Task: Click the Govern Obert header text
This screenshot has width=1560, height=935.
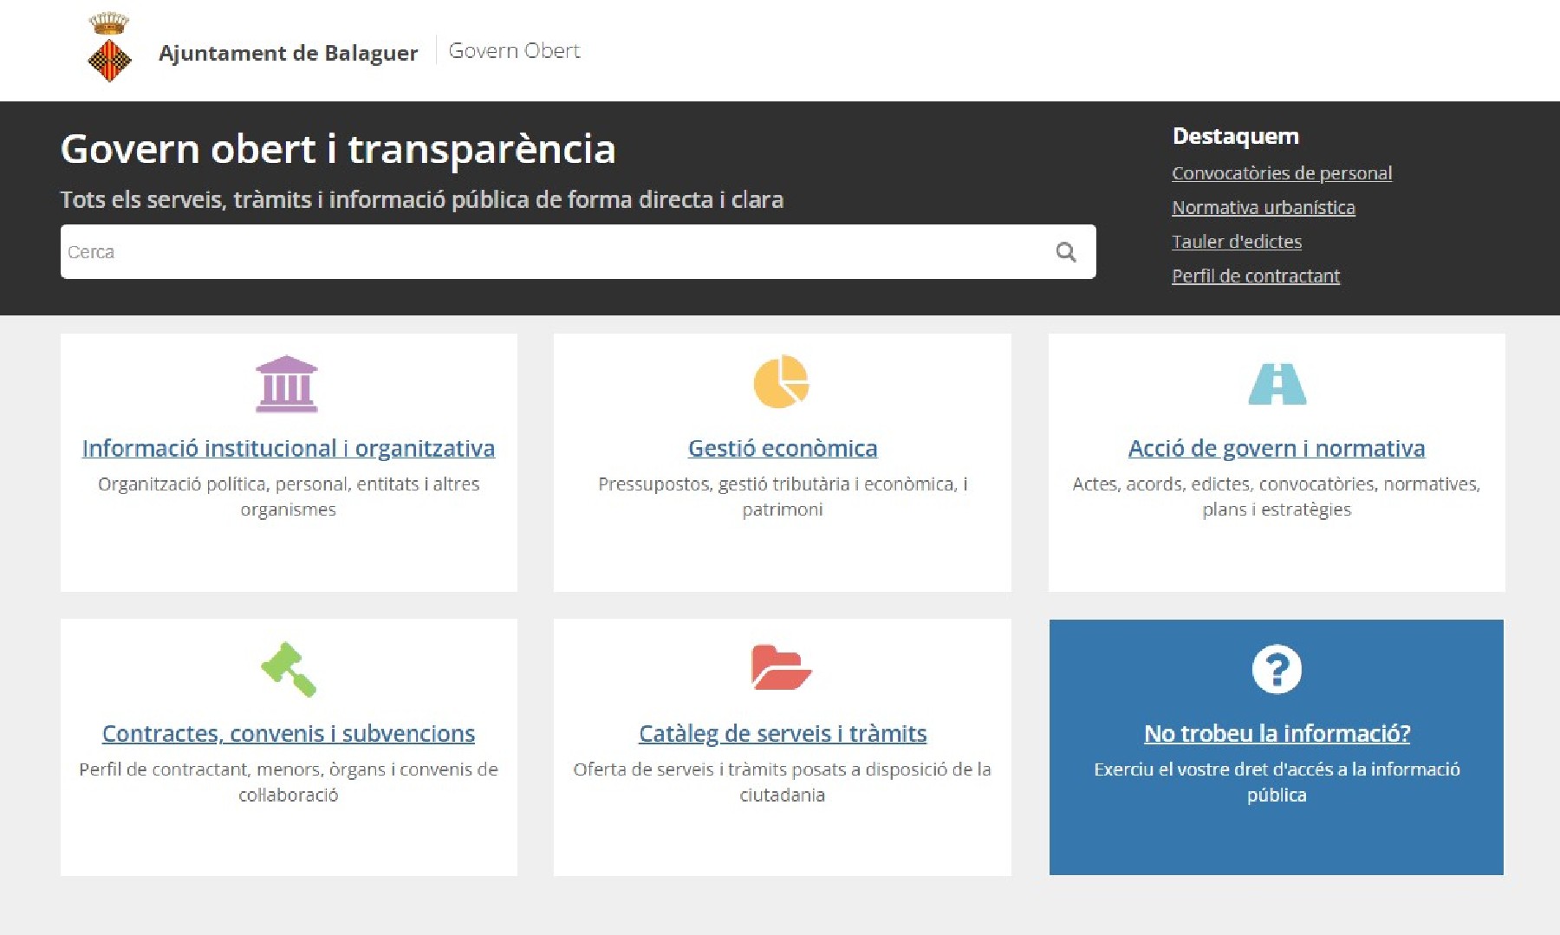Action: (x=514, y=51)
